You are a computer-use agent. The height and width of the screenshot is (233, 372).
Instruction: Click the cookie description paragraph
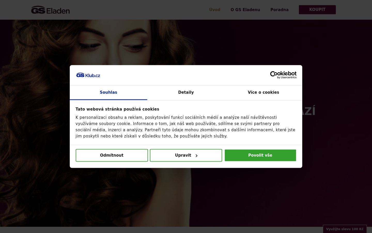pyautogui.click(x=185, y=127)
